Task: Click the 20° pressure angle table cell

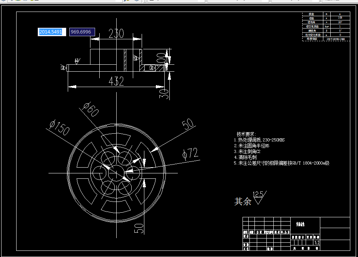Action: click(340, 22)
